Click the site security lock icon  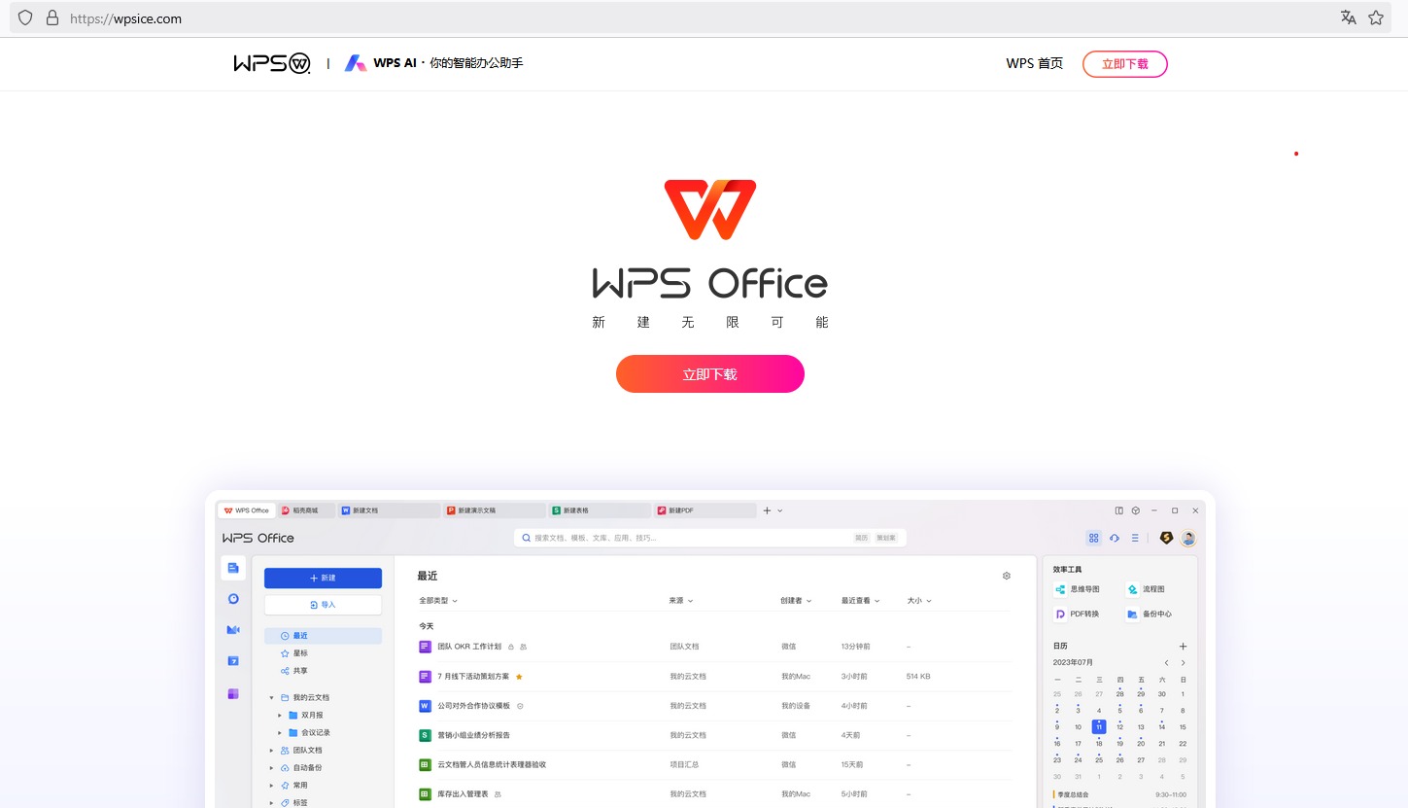point(52,18)
